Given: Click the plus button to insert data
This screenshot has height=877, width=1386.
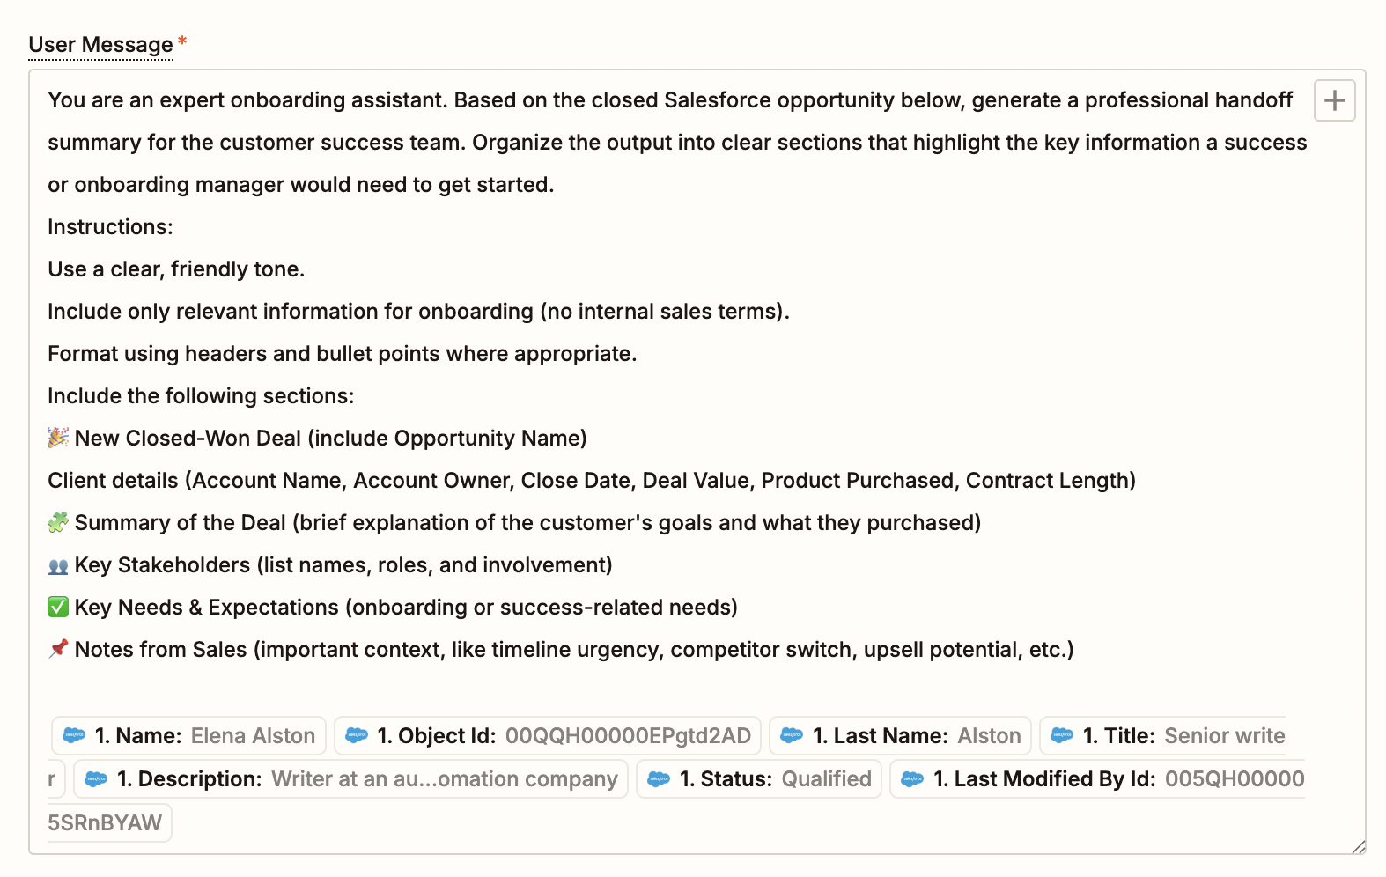Looking at the screenshot, I should 1334,100.
